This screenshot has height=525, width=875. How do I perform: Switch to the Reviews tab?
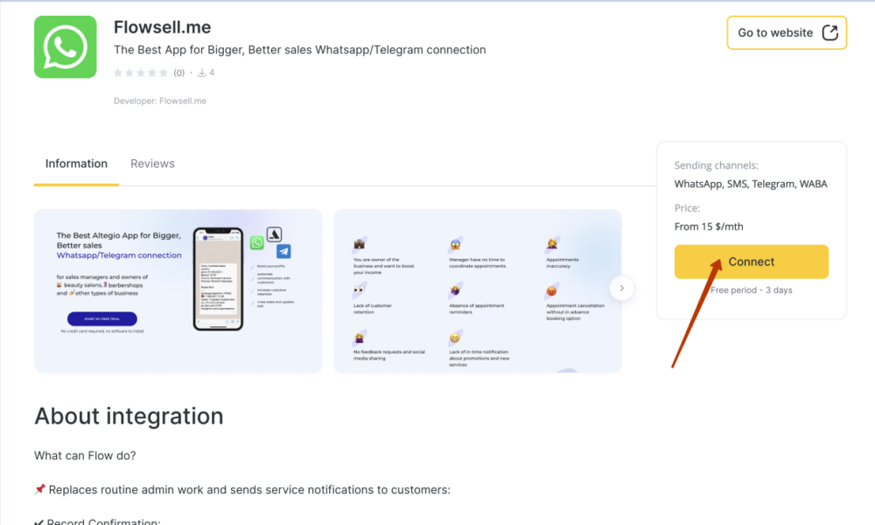tap(152, 164)
